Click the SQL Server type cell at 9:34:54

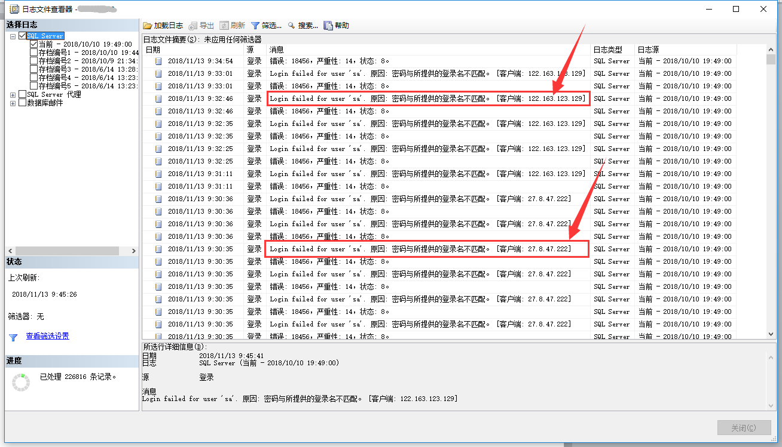tap(612, 61)
